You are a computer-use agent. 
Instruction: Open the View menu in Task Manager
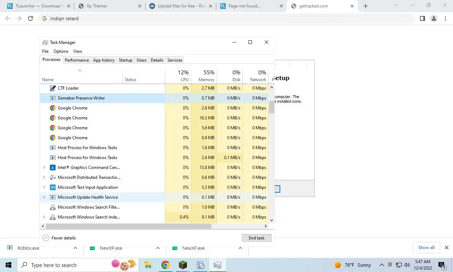click(78, 51)
